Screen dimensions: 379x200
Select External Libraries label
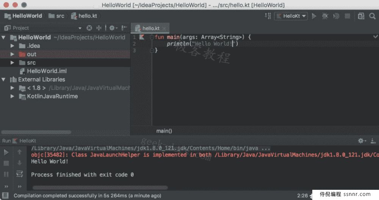pyautogui.click(x=42, y=79)
